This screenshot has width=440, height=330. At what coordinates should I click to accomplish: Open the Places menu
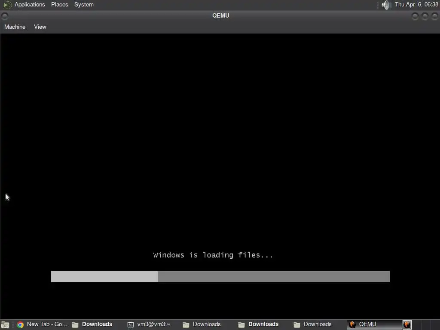click(x=59, y=4)
